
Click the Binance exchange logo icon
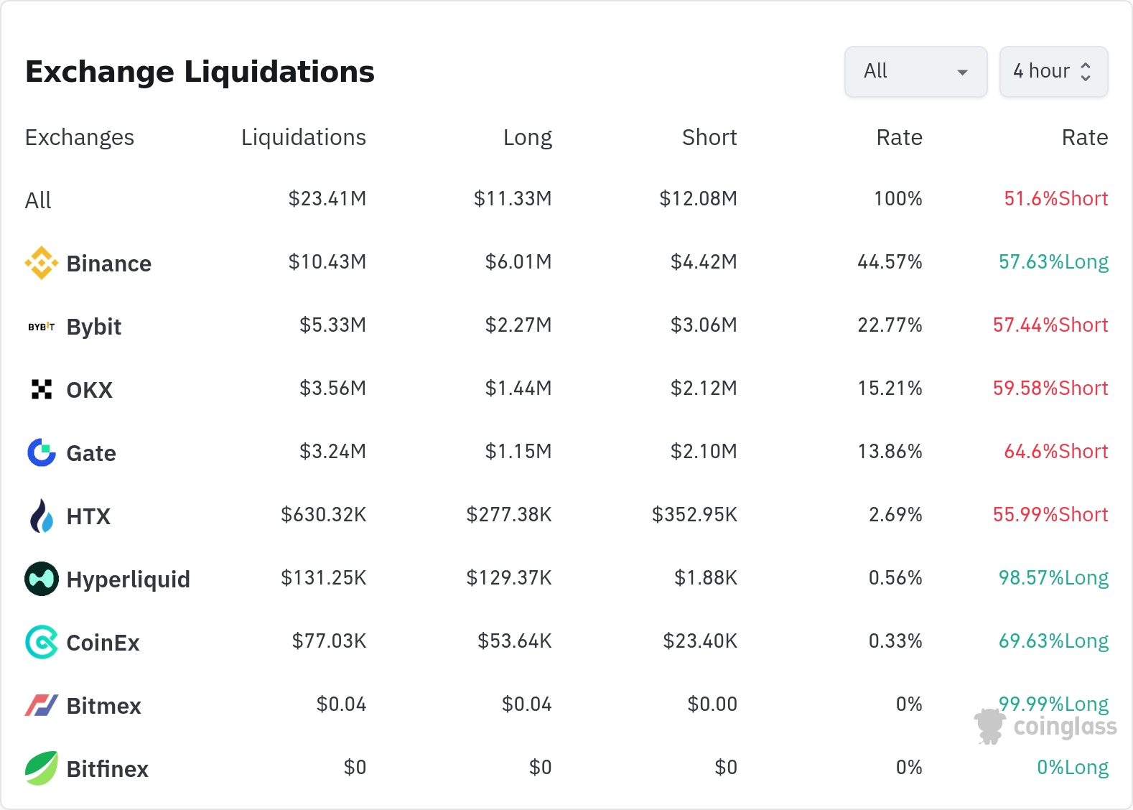pyautogui.click(x=42, y=263)
